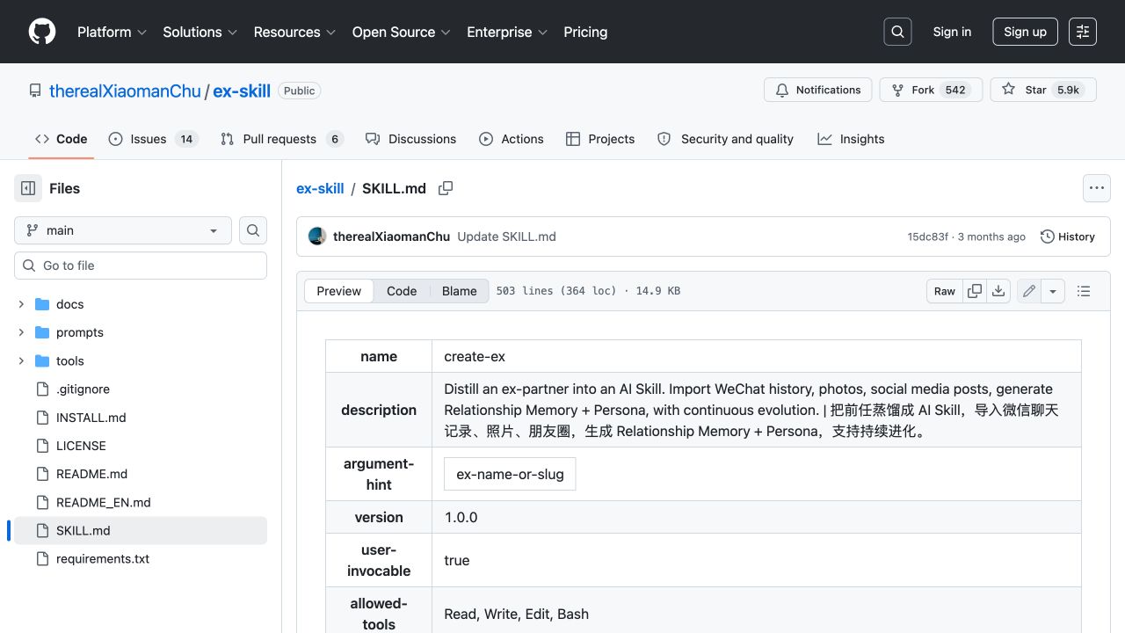The width and height of the screenshot is (1125, 633).
Task: Open therealXiaomanChu owner profile link
Action: click(x=125, y=91)
